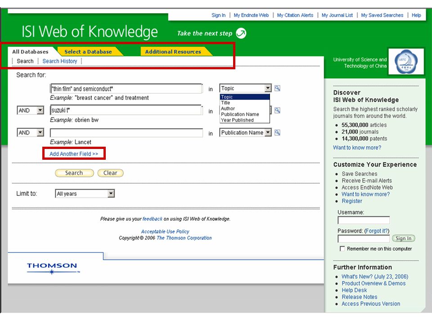Open the Publication Name field dropdown
The width and height of the screenshot is (432, 324).
[245, 132]
